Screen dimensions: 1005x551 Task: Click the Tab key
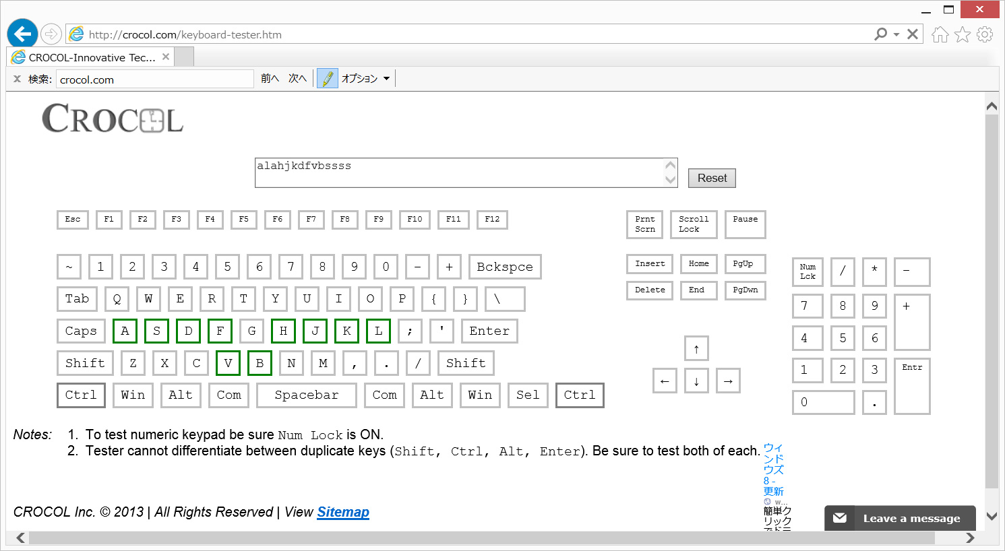78,298
